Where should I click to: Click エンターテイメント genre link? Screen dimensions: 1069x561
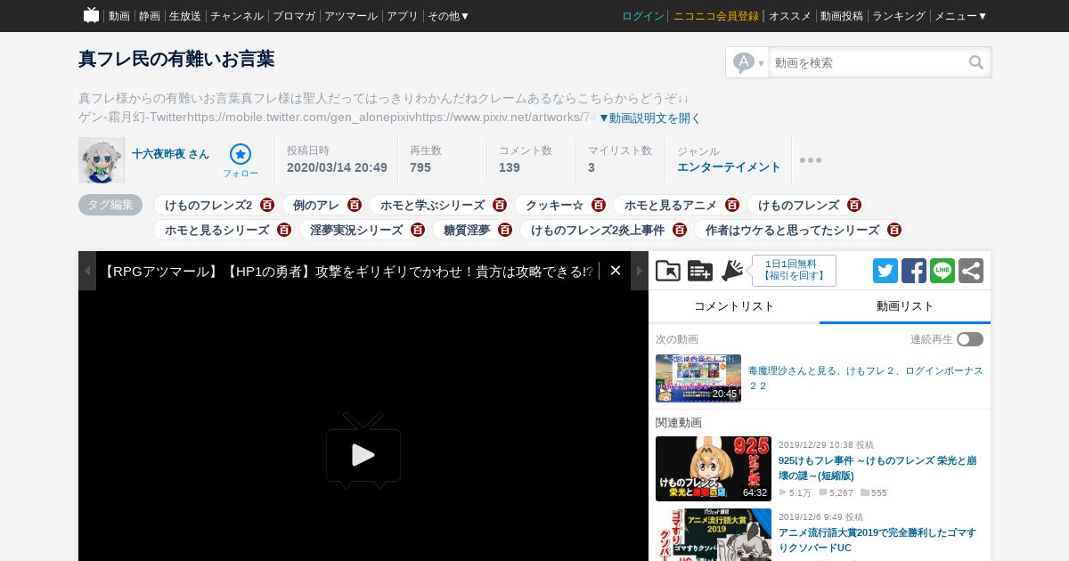pos(729,167)
